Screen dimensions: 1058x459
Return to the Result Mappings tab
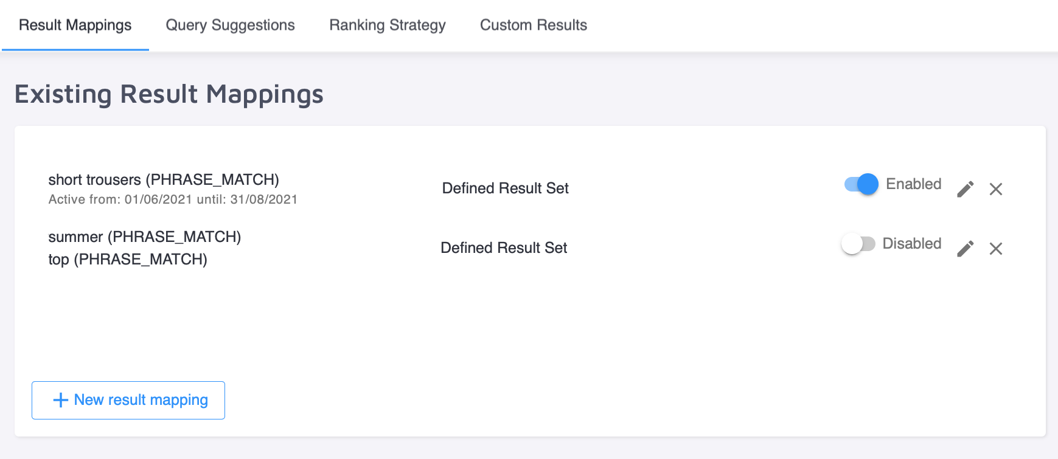tap(74, 25)
